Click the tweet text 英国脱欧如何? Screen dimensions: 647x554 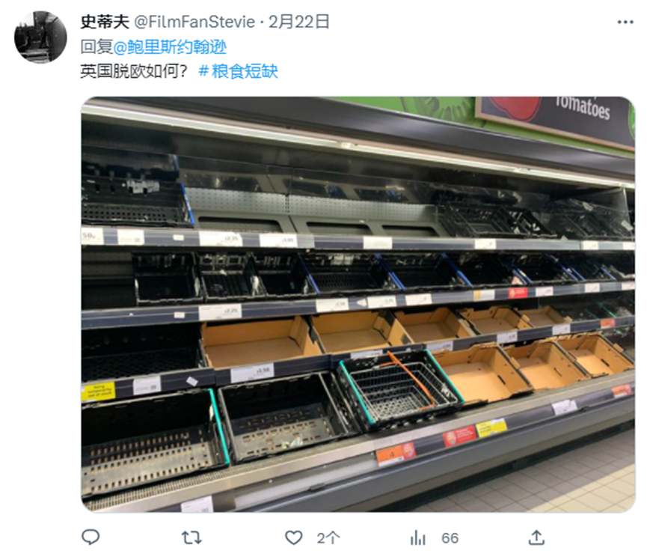pos(134,71)
